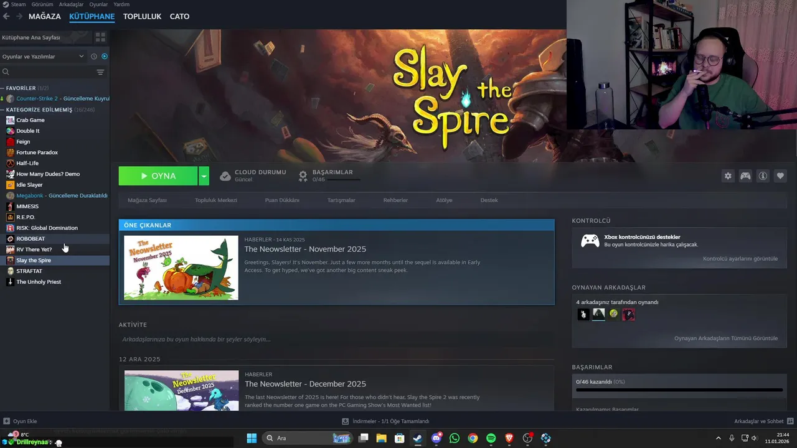Type in activity comment field Arkadaşlarınıza
The height and width of the screenshot is (448, 797).
(336, 339)
